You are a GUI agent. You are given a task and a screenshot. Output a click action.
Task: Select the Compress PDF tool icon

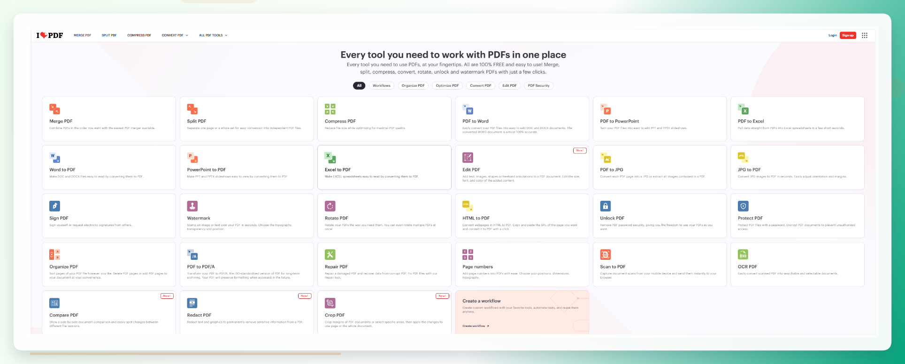[x=330, y=109]
